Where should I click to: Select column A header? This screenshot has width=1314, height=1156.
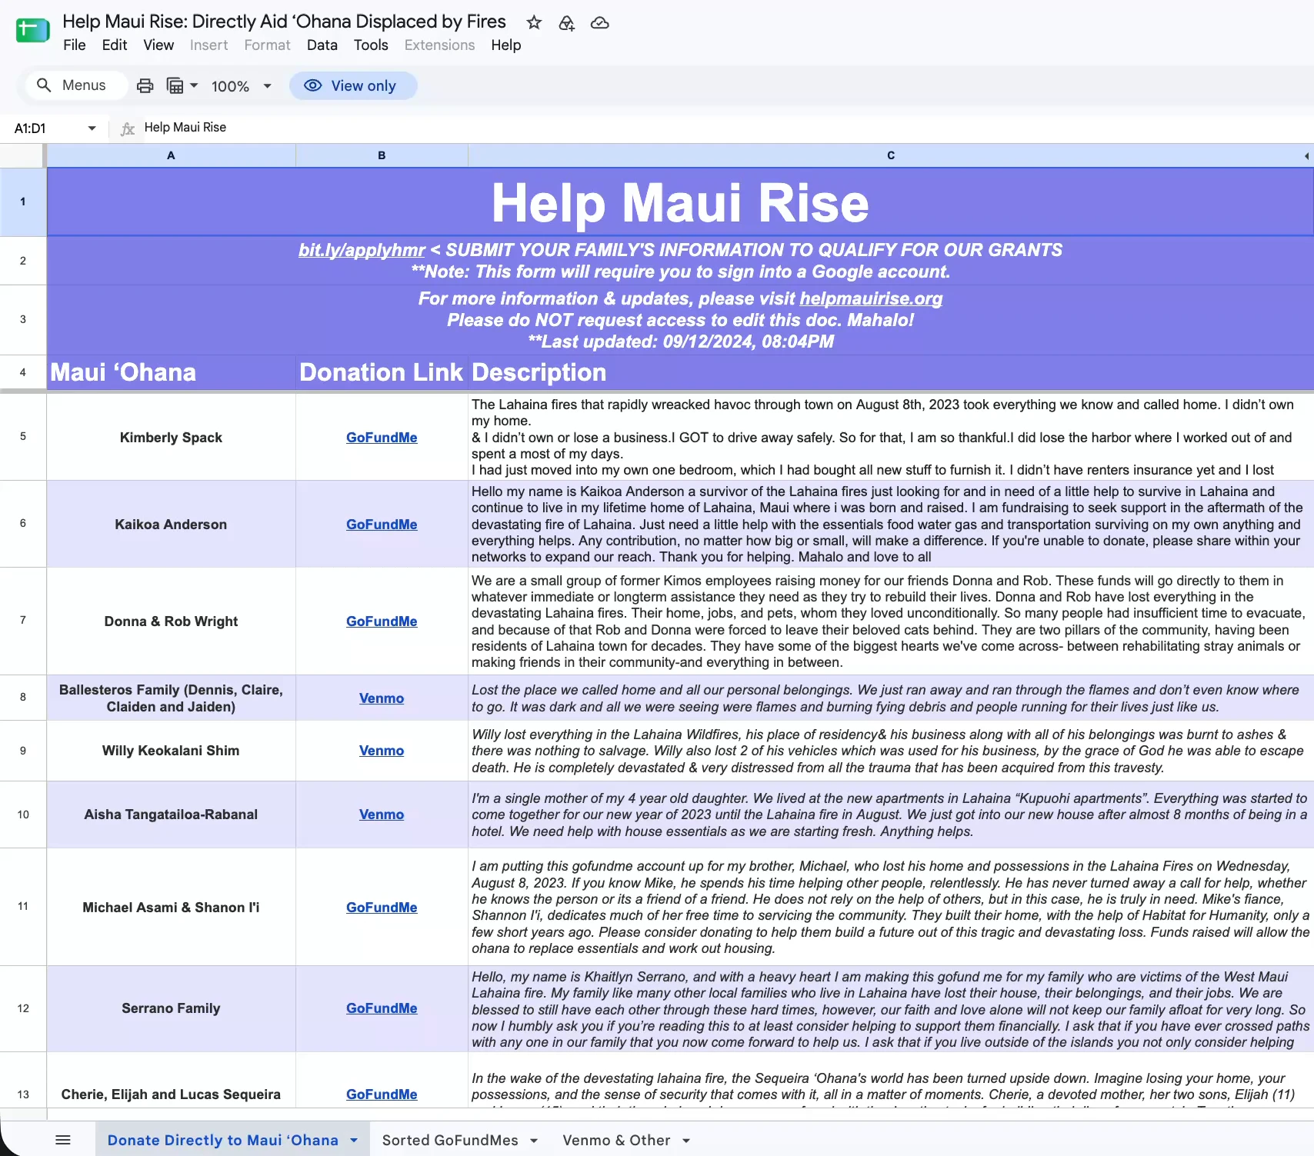[x=171, y=155]
